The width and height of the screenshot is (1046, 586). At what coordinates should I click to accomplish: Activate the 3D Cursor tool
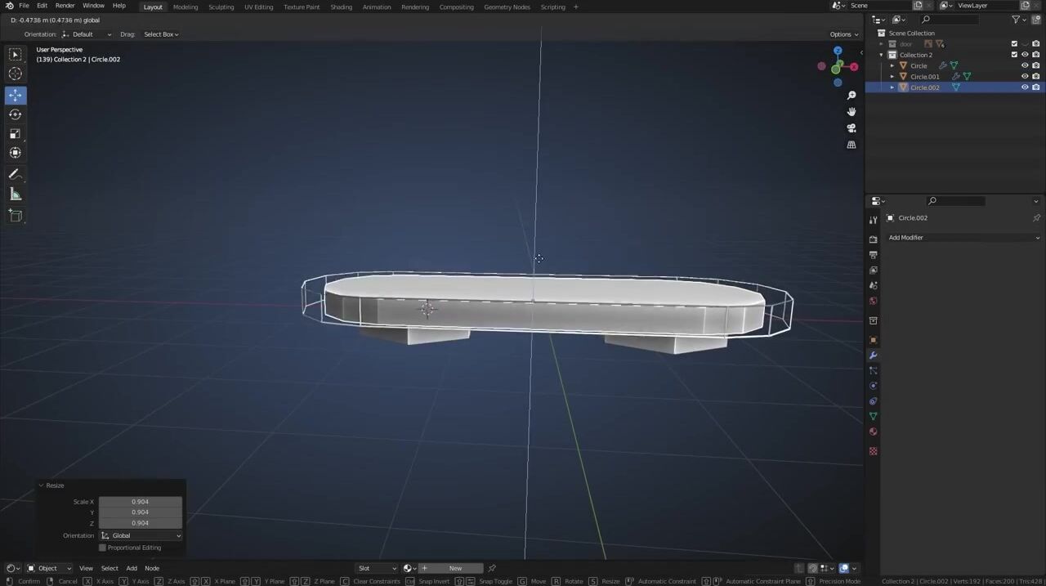point(15,74)
